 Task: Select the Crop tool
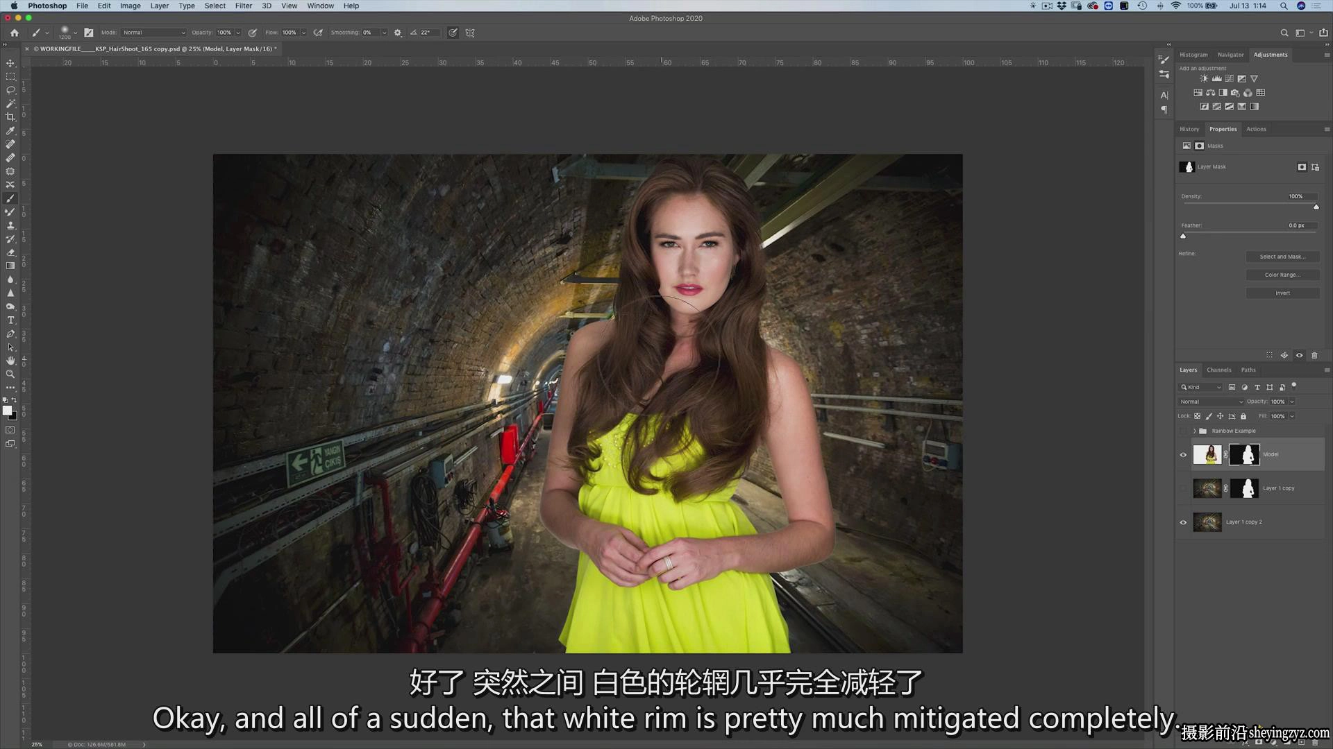click(10, 117)
